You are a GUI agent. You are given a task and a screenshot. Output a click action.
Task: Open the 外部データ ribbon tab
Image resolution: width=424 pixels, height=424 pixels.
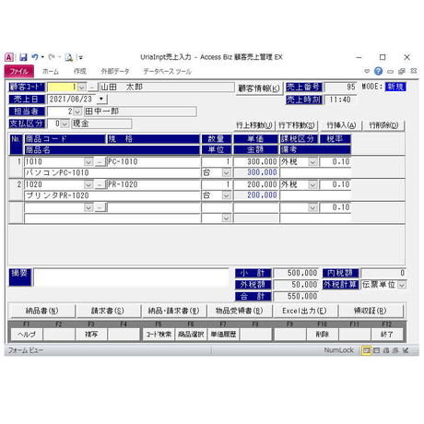[x=115, y=71]
